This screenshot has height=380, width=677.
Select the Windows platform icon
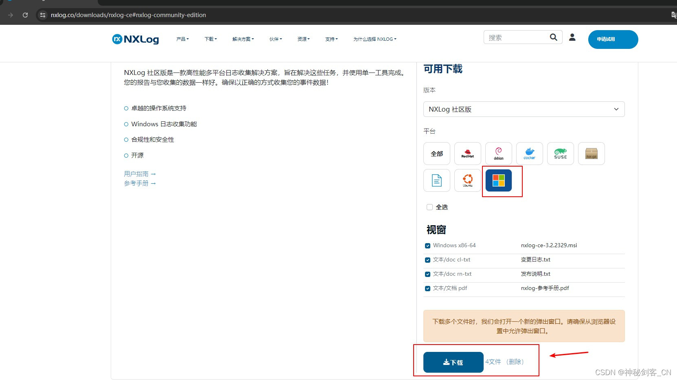[499, 180]
